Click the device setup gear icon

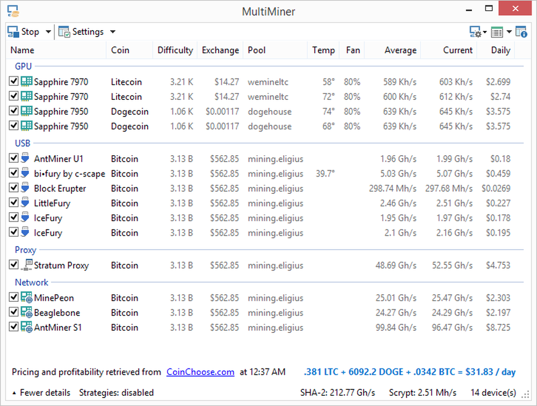click(x=475, y=32)
